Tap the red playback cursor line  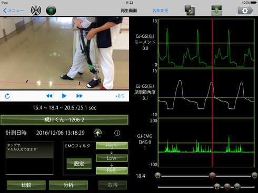[x=212, y=93]
